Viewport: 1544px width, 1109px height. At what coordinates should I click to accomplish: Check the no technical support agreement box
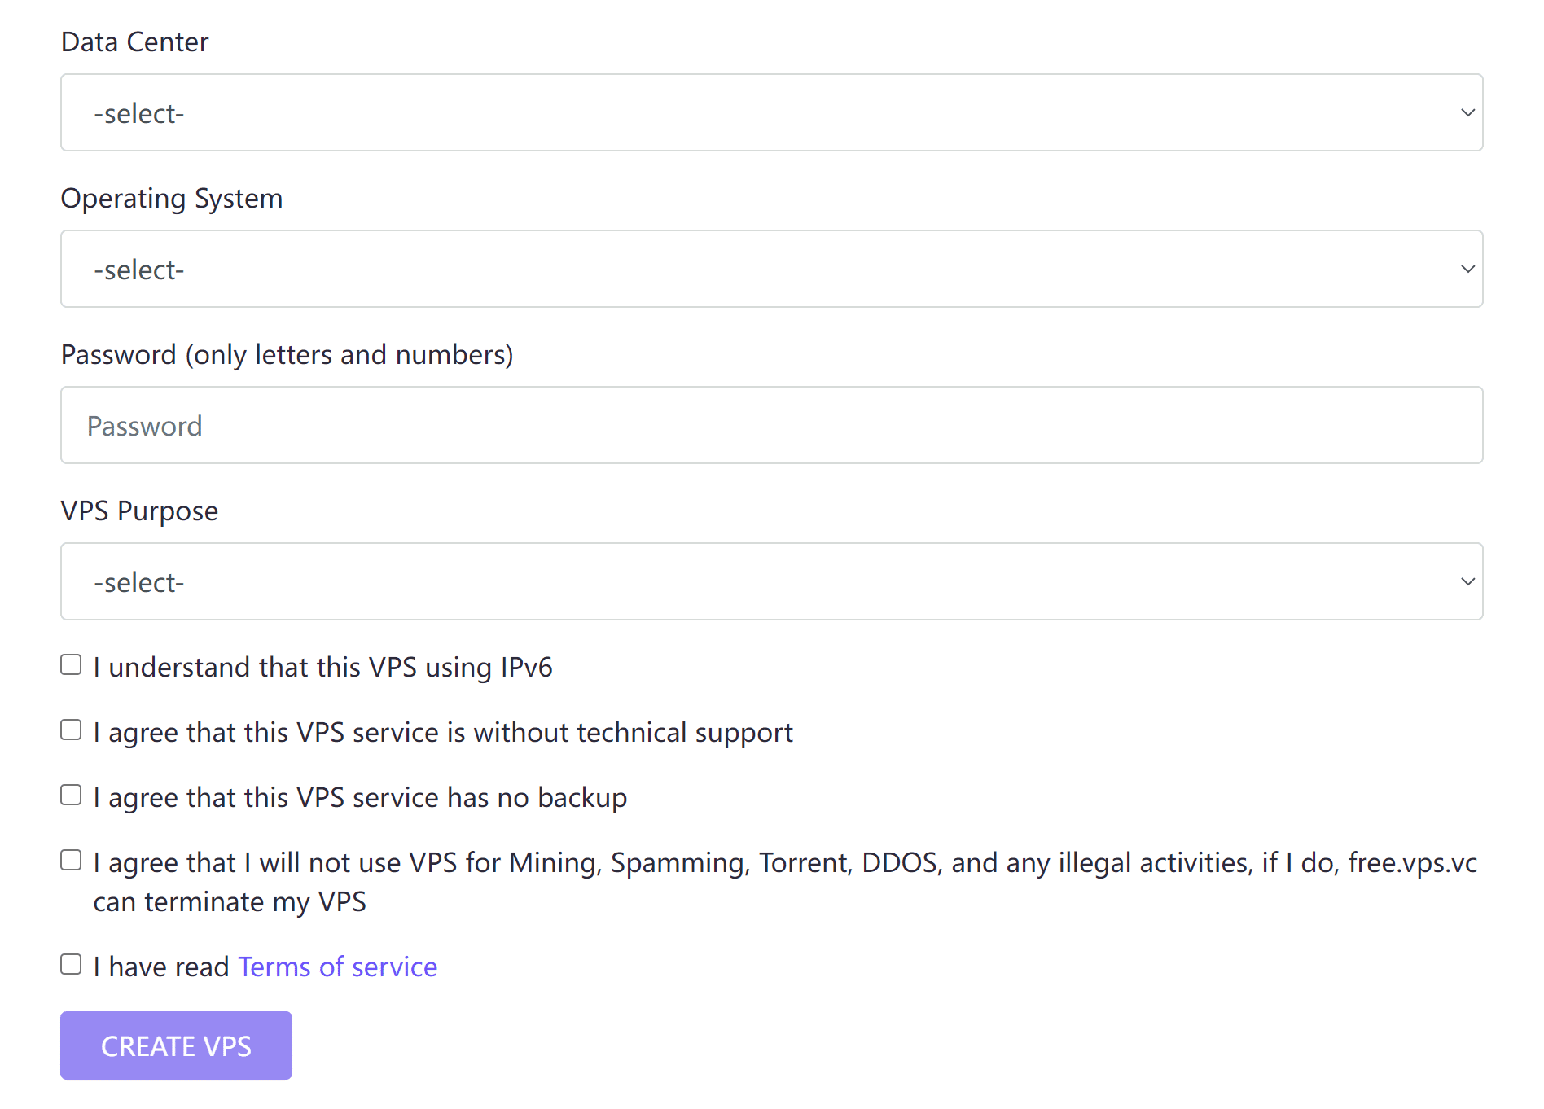tap(71, 730)
